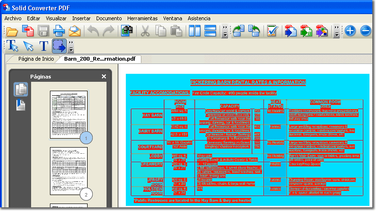This screenshot has height=212, width=377.
Task: Open the Documento menu
Action: click(109, 18)
